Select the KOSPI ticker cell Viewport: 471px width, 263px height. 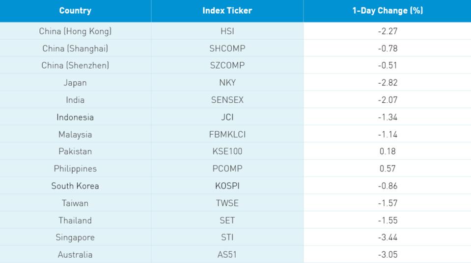click(x=227, y=186)
